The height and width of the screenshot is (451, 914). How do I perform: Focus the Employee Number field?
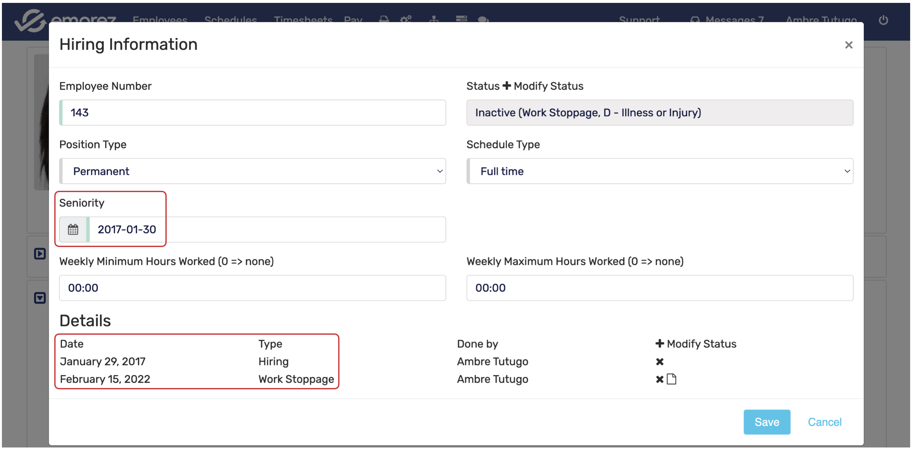[253, 113]
